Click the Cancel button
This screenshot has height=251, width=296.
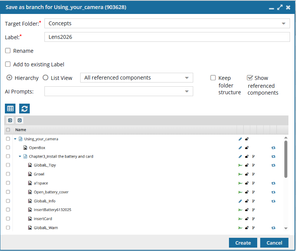point(274,243)
